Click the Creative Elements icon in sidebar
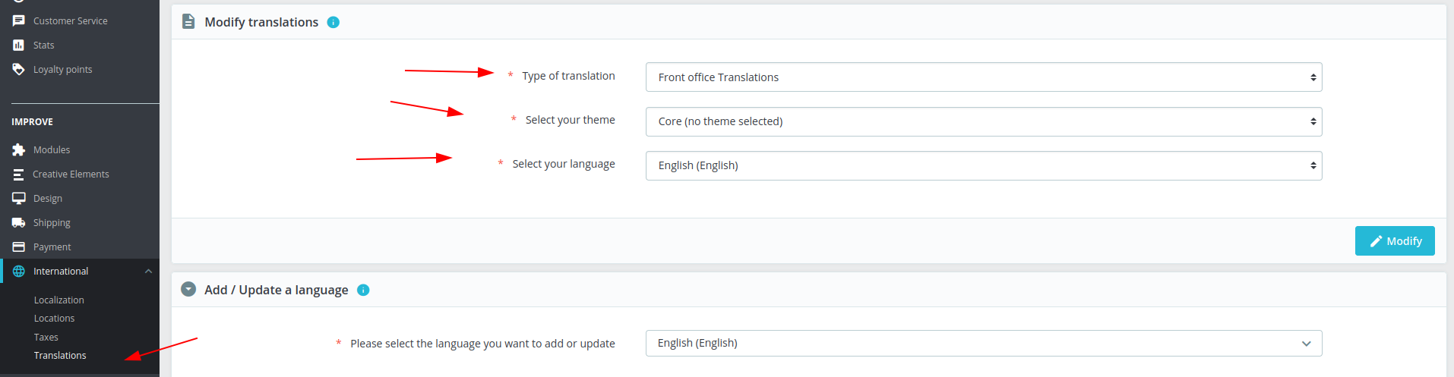 (19, 174)
